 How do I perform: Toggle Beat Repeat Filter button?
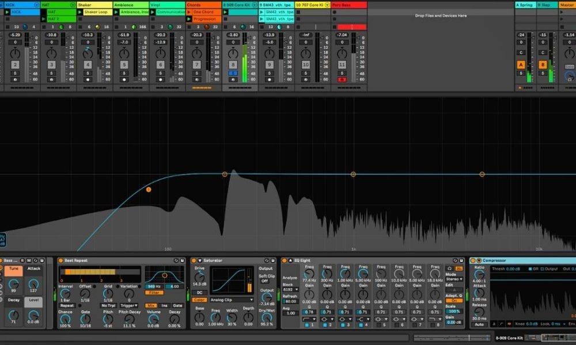click(154, 293)
